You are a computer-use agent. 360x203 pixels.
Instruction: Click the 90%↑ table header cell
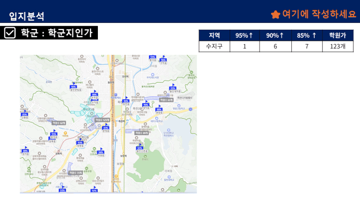point(275,35)
